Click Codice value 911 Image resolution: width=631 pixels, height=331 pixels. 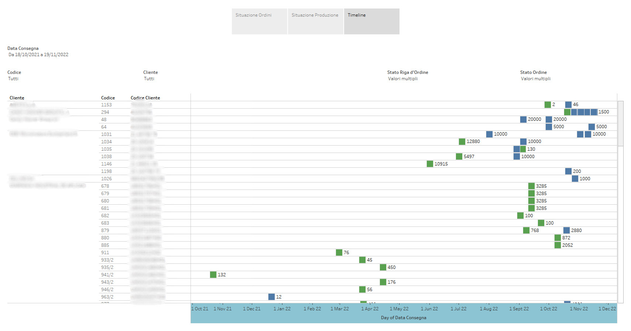[105, 253]
